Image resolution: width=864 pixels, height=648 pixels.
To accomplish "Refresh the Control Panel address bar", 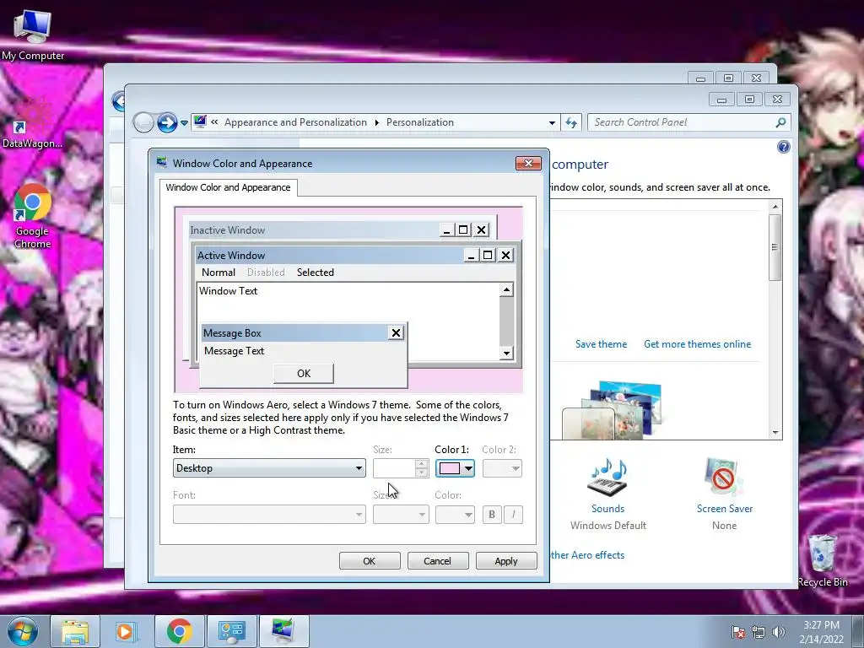I will [x=571, y=122].
